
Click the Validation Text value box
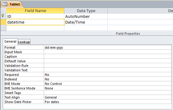pyautogui.click(x=107, y=70)
